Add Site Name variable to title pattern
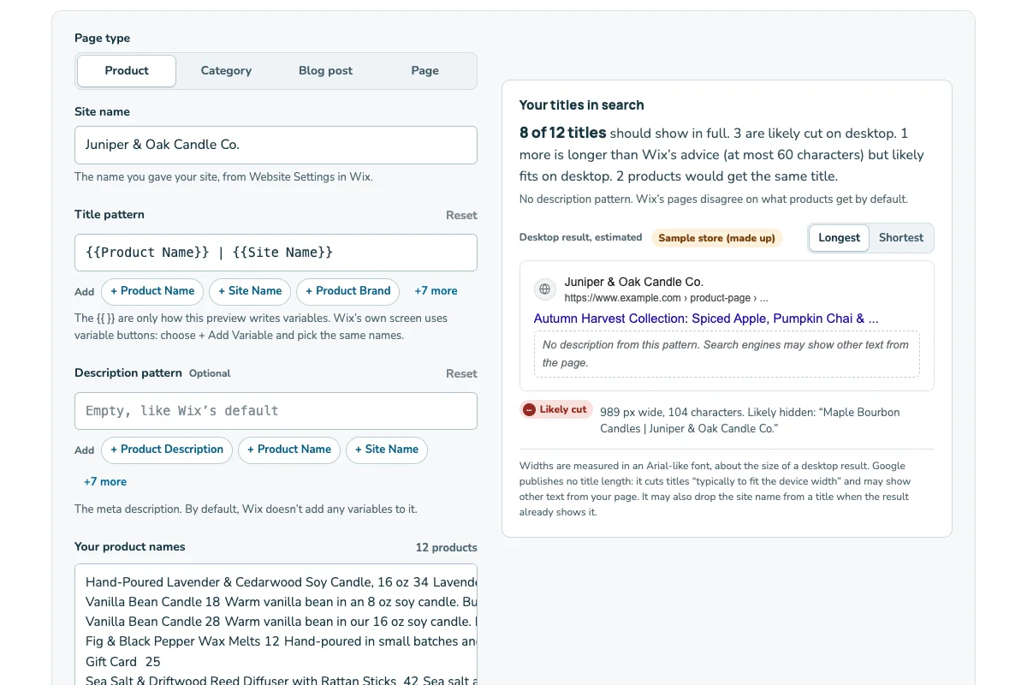 tap(250, 291)
